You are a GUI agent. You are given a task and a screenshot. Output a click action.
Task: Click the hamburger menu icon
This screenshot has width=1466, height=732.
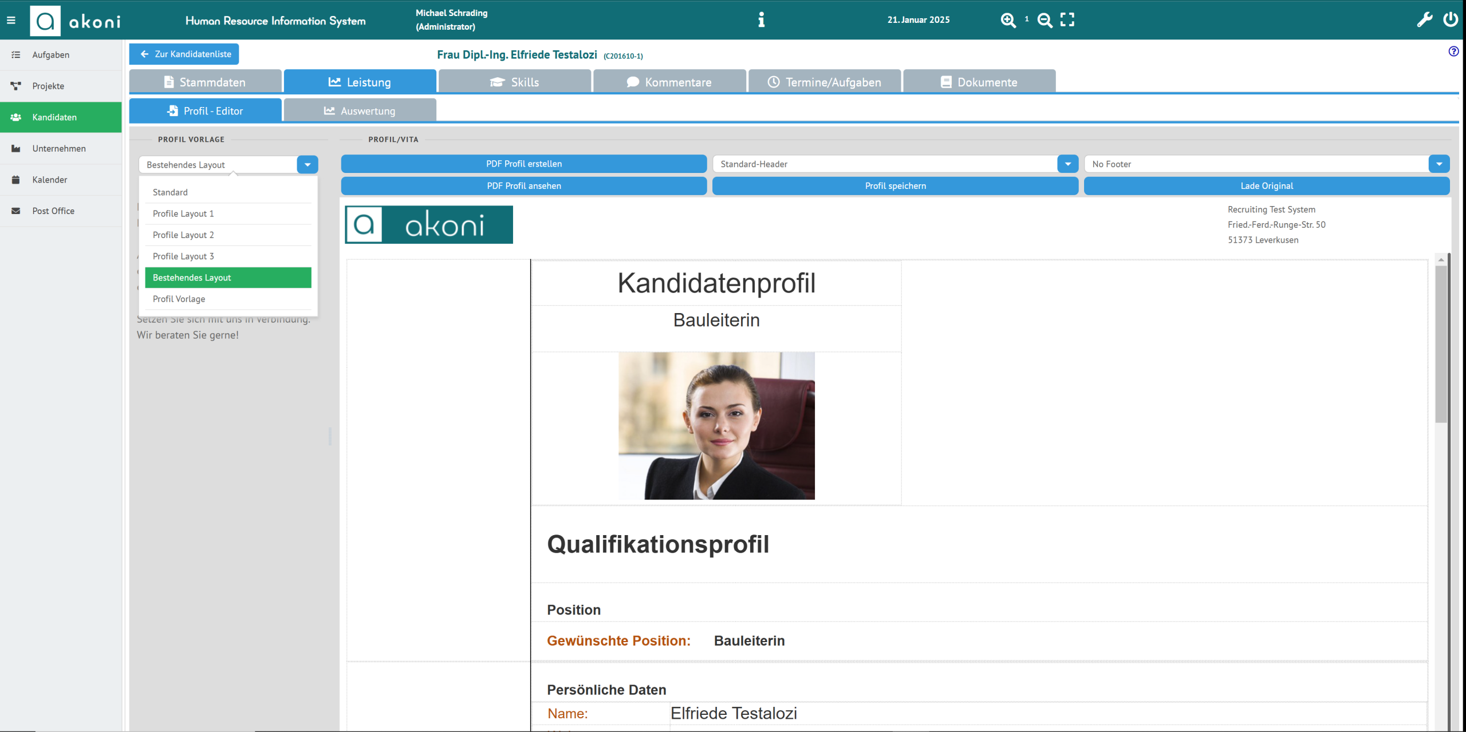coord(11,20)
